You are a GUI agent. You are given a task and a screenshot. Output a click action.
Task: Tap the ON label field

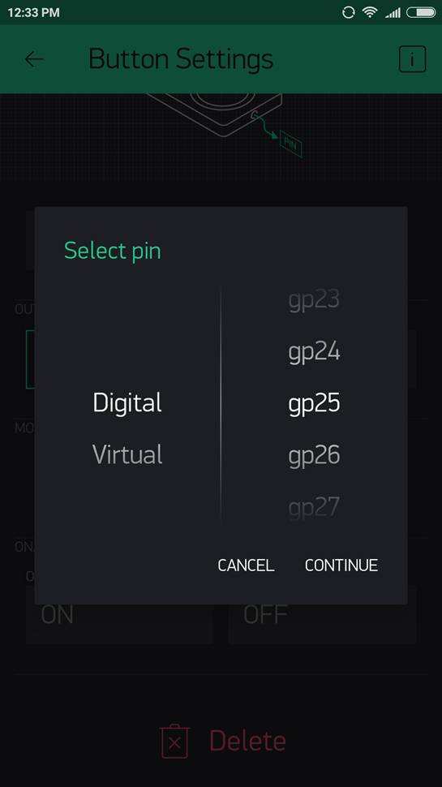pyautogui.click(x=120, y=615)
